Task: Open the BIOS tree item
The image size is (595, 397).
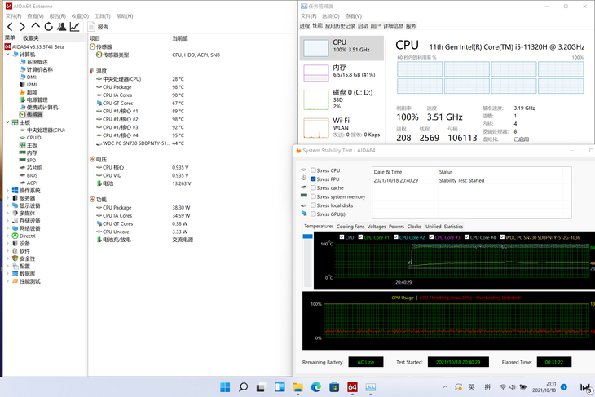Action: pos(33,175)
